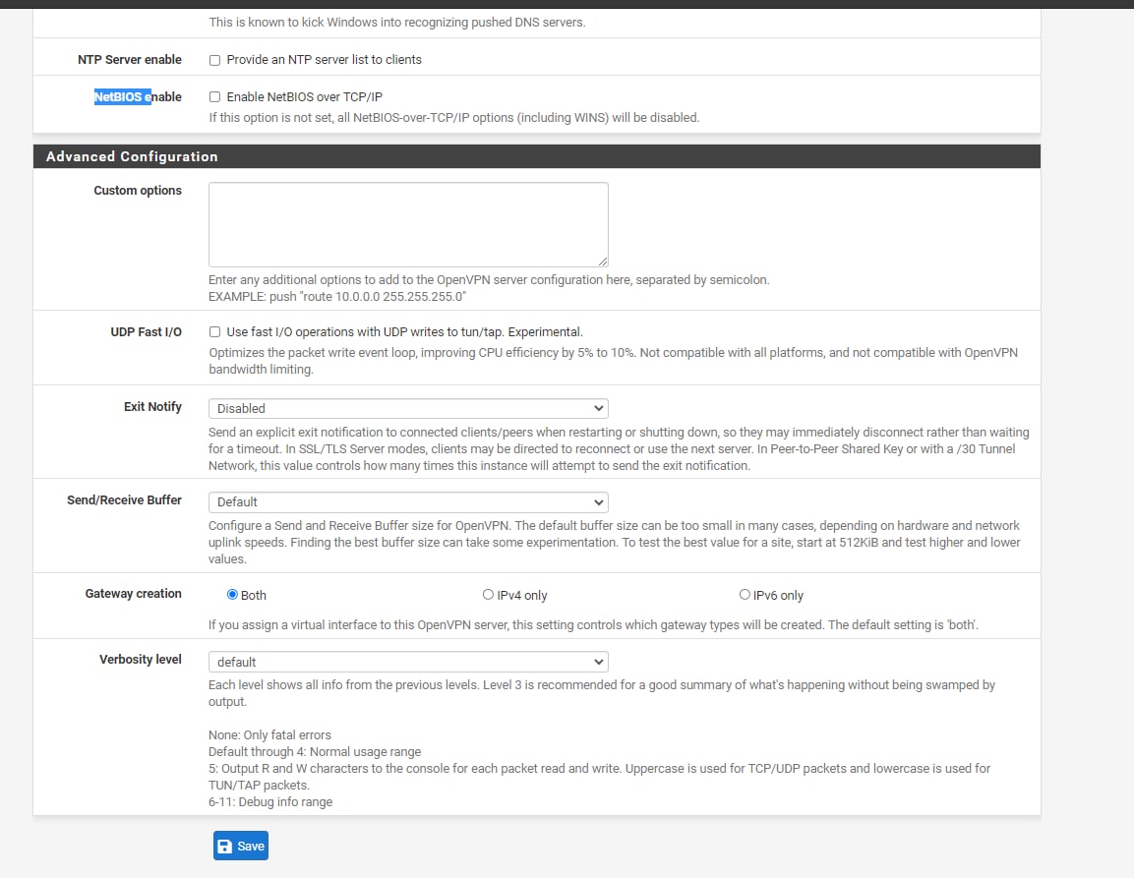Open the Send/Receive Buffer dropdown
This screenshot has width=1134, height=878.
(408, 501)
